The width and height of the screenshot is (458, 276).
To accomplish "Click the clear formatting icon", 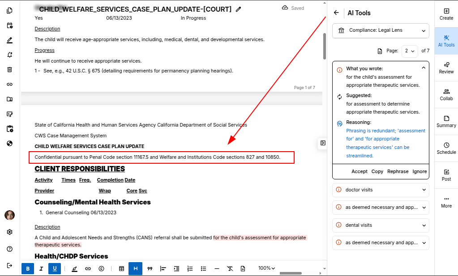I will [230, 268].
